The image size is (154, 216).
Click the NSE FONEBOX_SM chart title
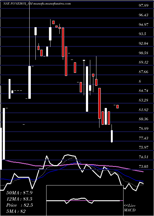coord(37,4)
